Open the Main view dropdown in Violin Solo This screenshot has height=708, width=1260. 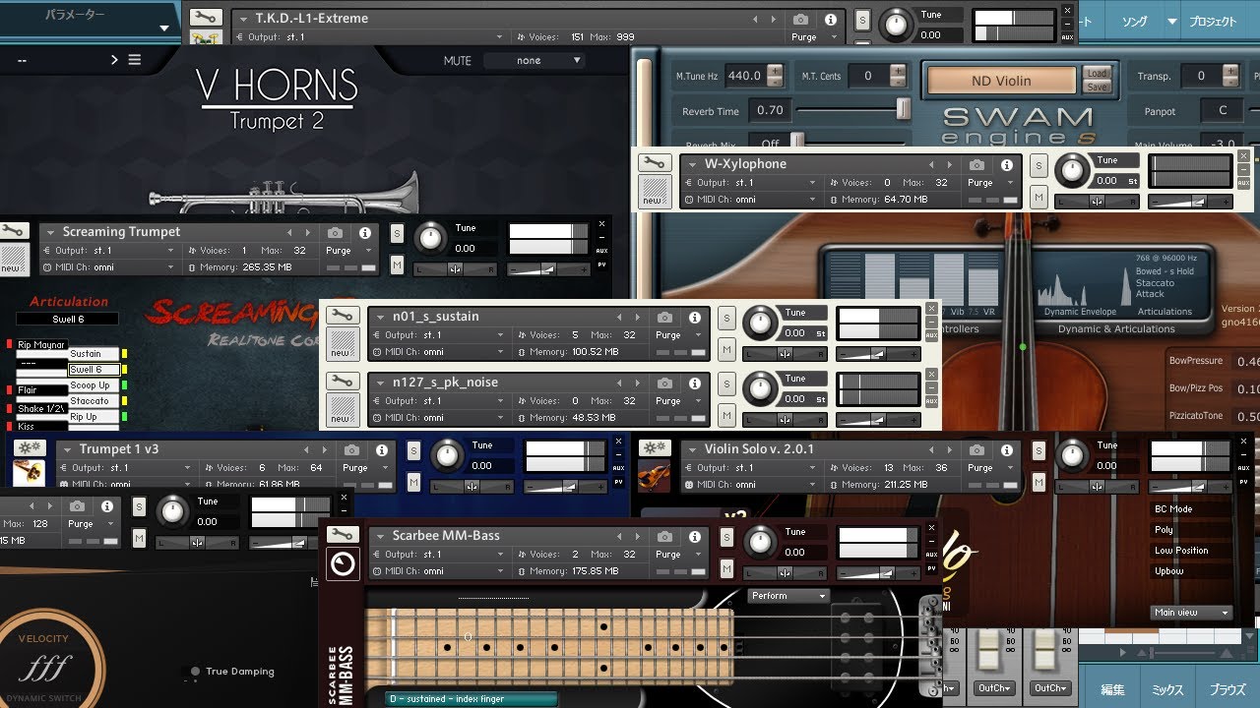pyautogui.click(x=1192, y=613)
